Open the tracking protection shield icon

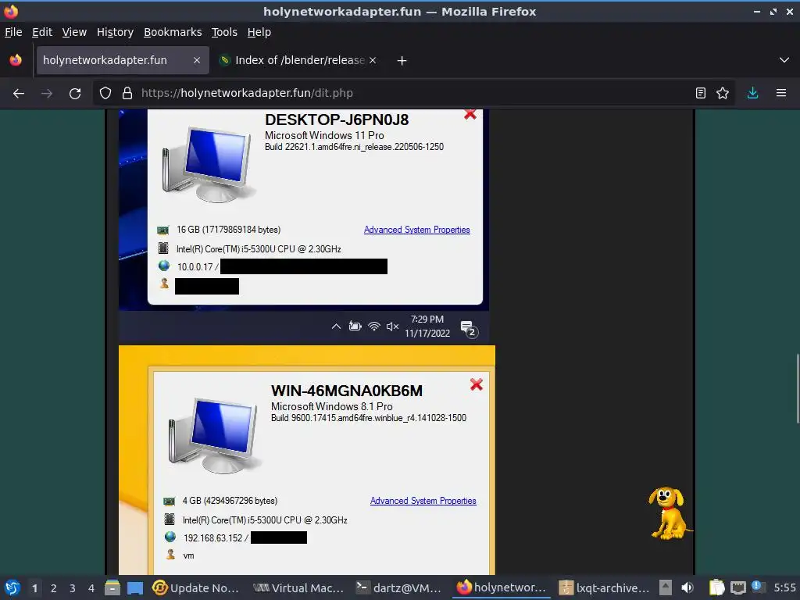tap(105, 94)
